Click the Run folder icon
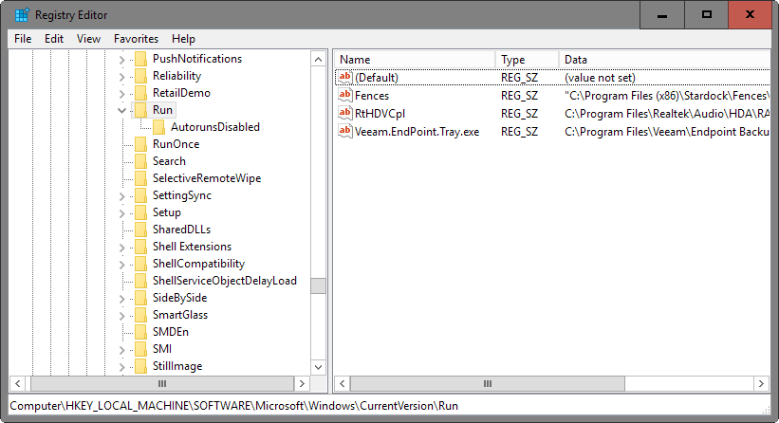This screenshot has width=779, height=423. click(x=141, y=110)
